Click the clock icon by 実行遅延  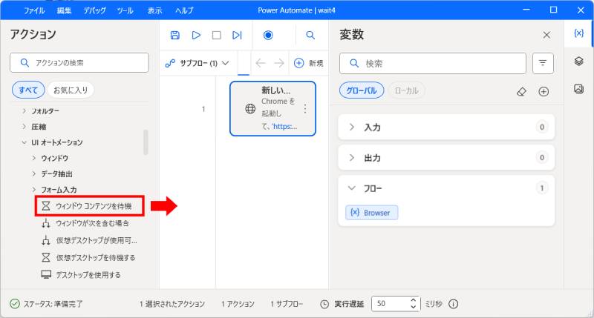(x=324, y=304)
